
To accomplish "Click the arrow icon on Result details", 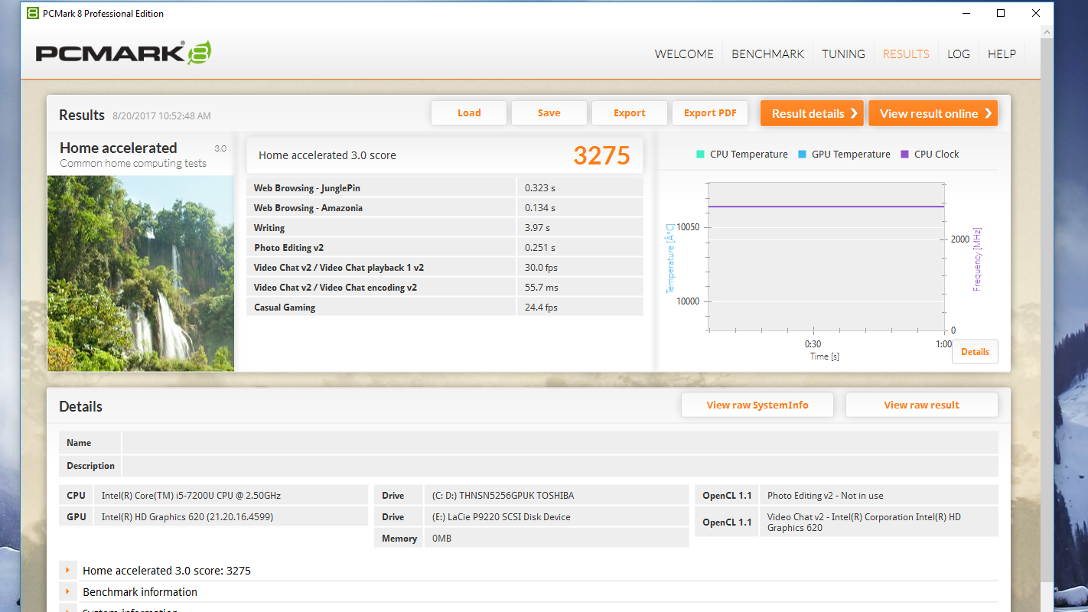I will click(854, 113).
